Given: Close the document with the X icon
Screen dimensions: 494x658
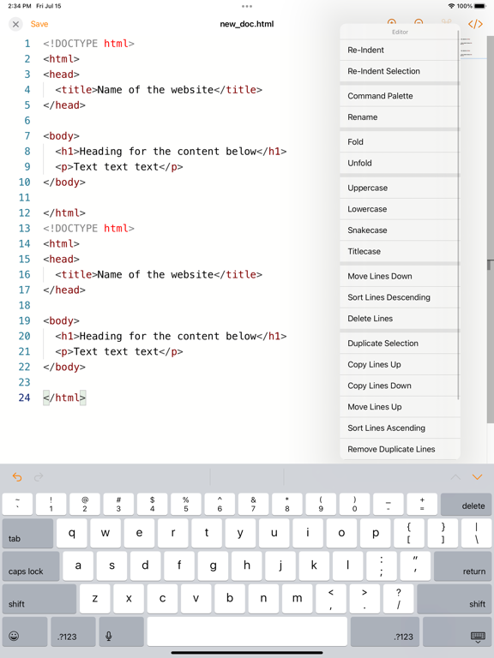Looking at the screenshot, I should tap(15, 24).
